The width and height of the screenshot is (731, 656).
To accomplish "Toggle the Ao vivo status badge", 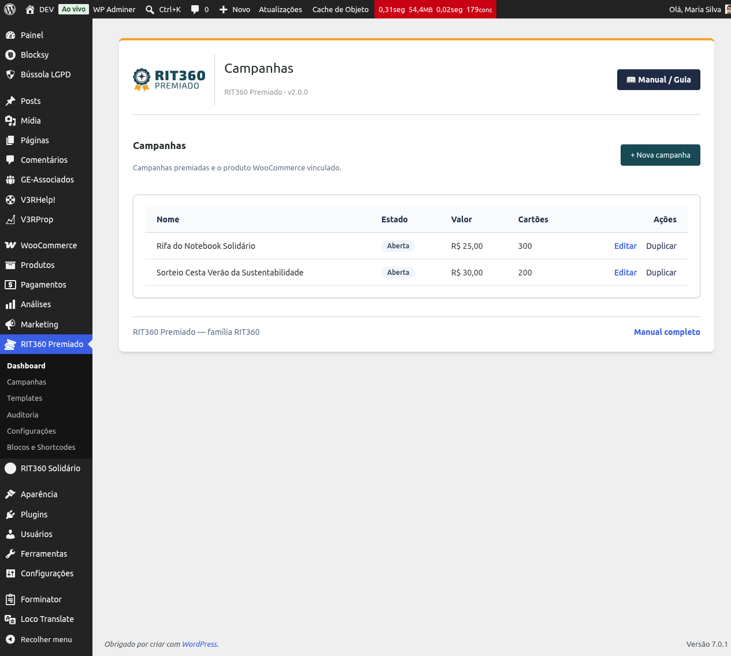I will 74,9.
